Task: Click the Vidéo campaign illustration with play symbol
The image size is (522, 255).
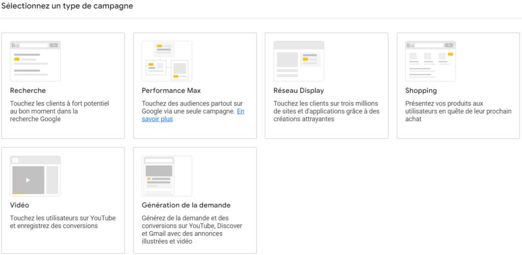Action: 35,176
